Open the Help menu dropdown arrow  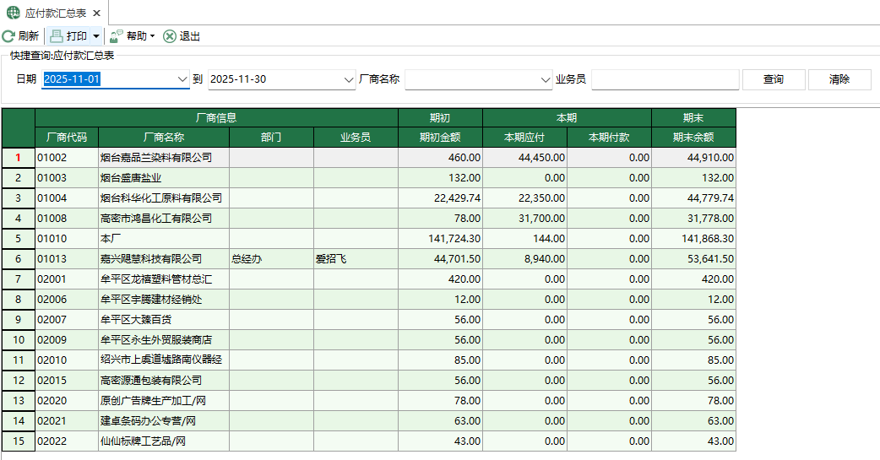152,36
